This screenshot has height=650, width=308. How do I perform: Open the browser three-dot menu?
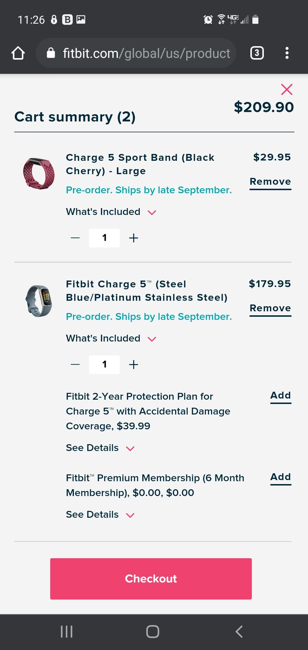coord(287,53)
